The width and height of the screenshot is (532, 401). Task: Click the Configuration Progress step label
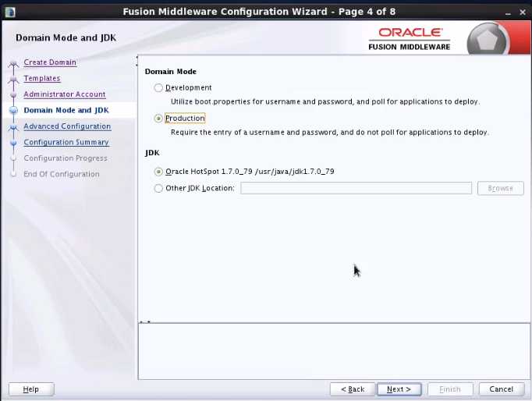pos(66,158)
